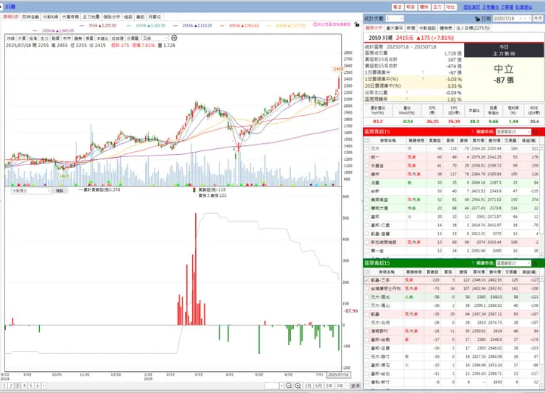Viewport: 545px width, 393px height.
Task: Click the 今天 button
Action: (538, 18)
